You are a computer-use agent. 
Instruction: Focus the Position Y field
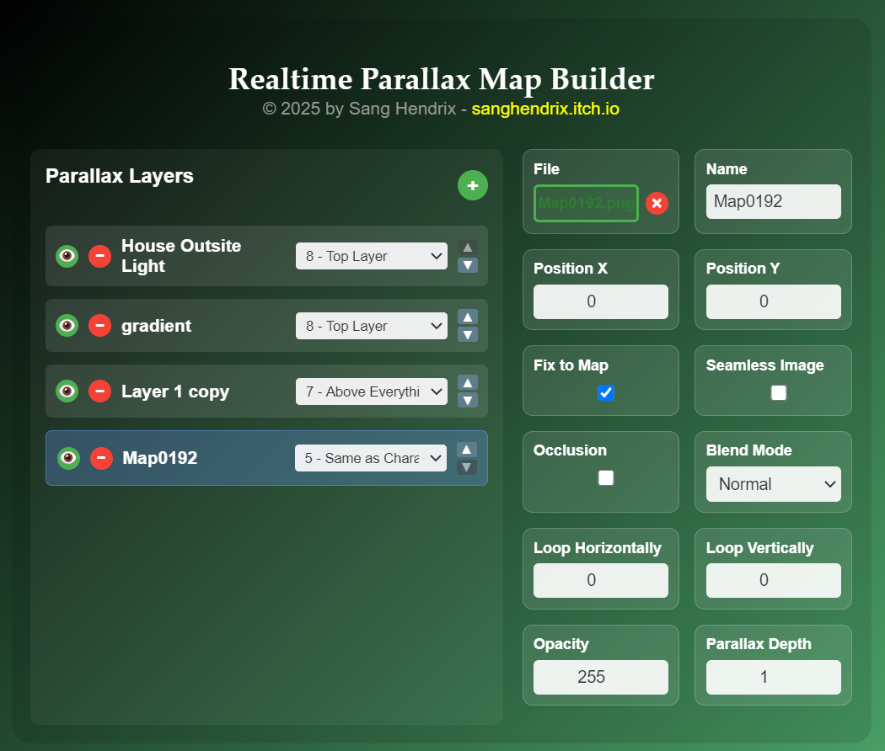click(773, 301)
